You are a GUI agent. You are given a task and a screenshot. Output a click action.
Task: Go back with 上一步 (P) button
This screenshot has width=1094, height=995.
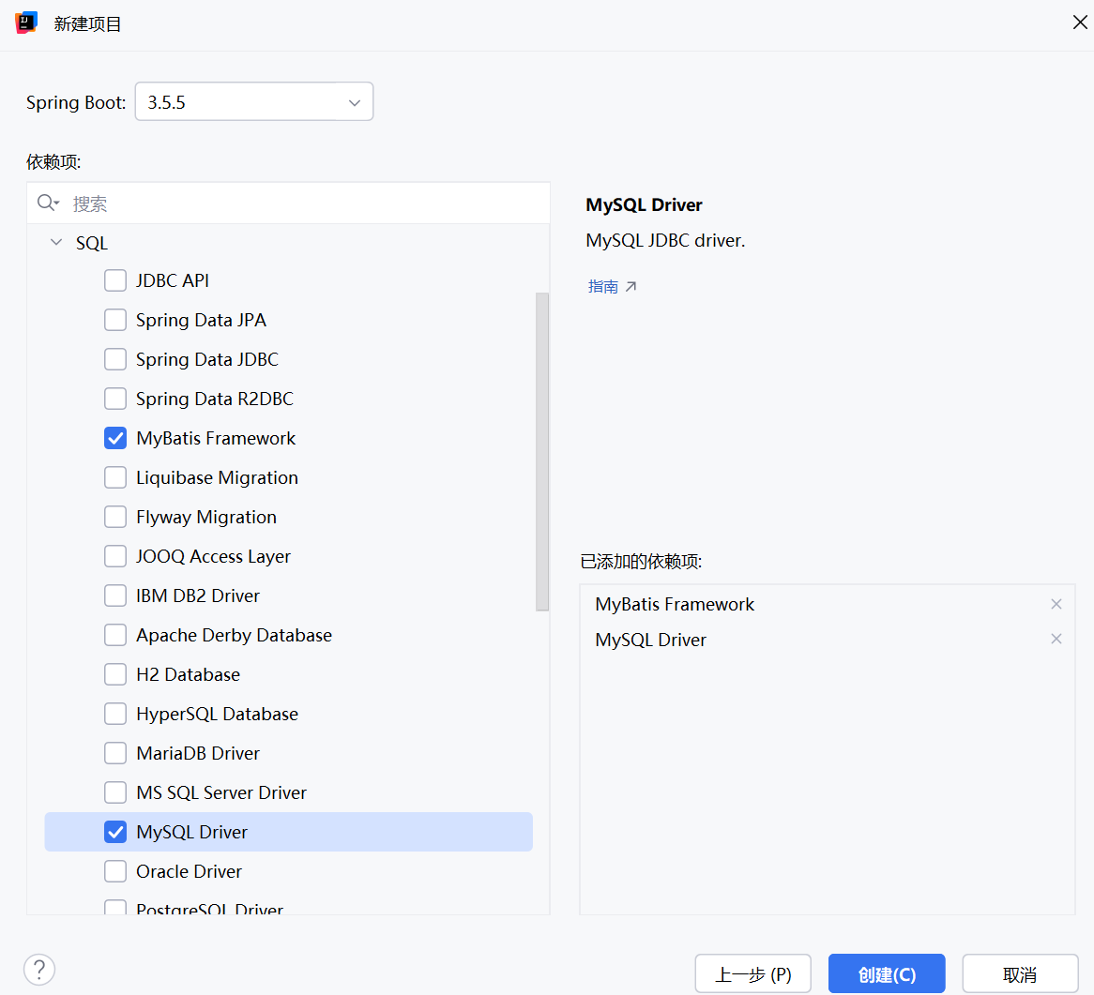[753, 974]
